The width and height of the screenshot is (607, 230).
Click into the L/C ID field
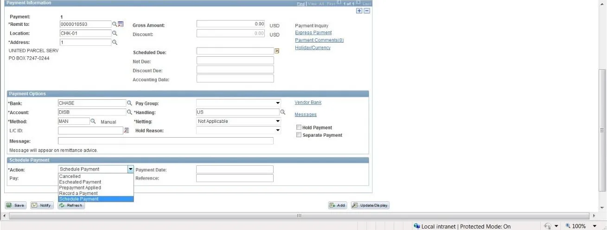(x=90, y=131)
